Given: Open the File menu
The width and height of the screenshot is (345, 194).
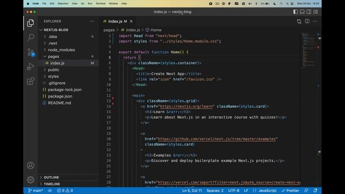Looking at the screenshot, I should click(x=44, y=4).
